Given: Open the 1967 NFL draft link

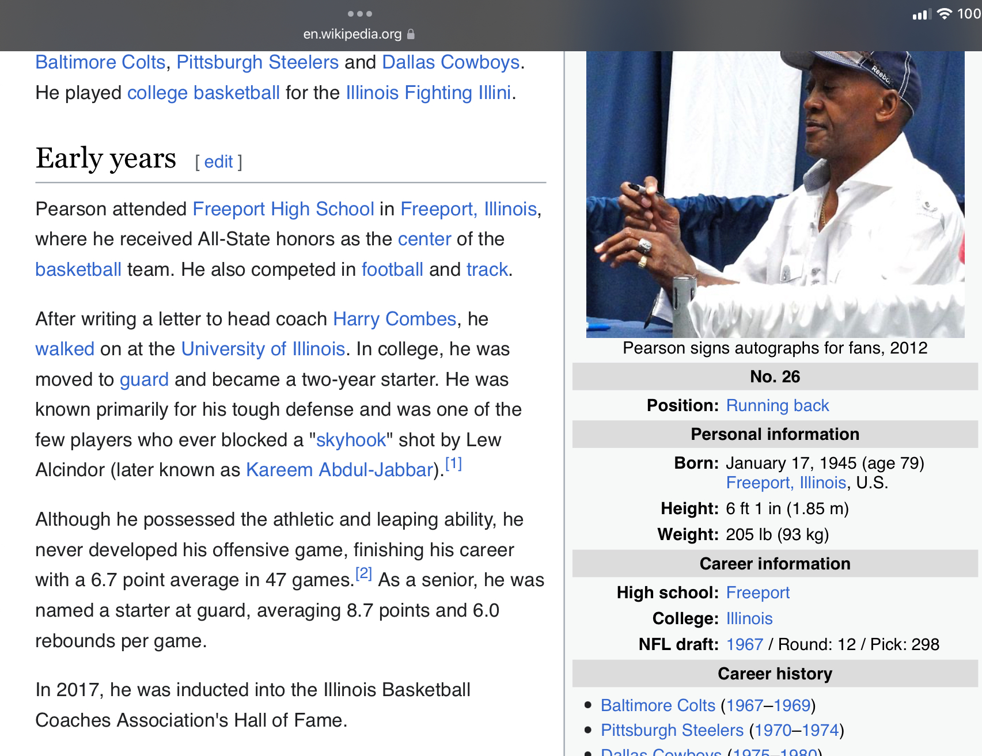Looking at the screenshot, I should tap(744, 644).
